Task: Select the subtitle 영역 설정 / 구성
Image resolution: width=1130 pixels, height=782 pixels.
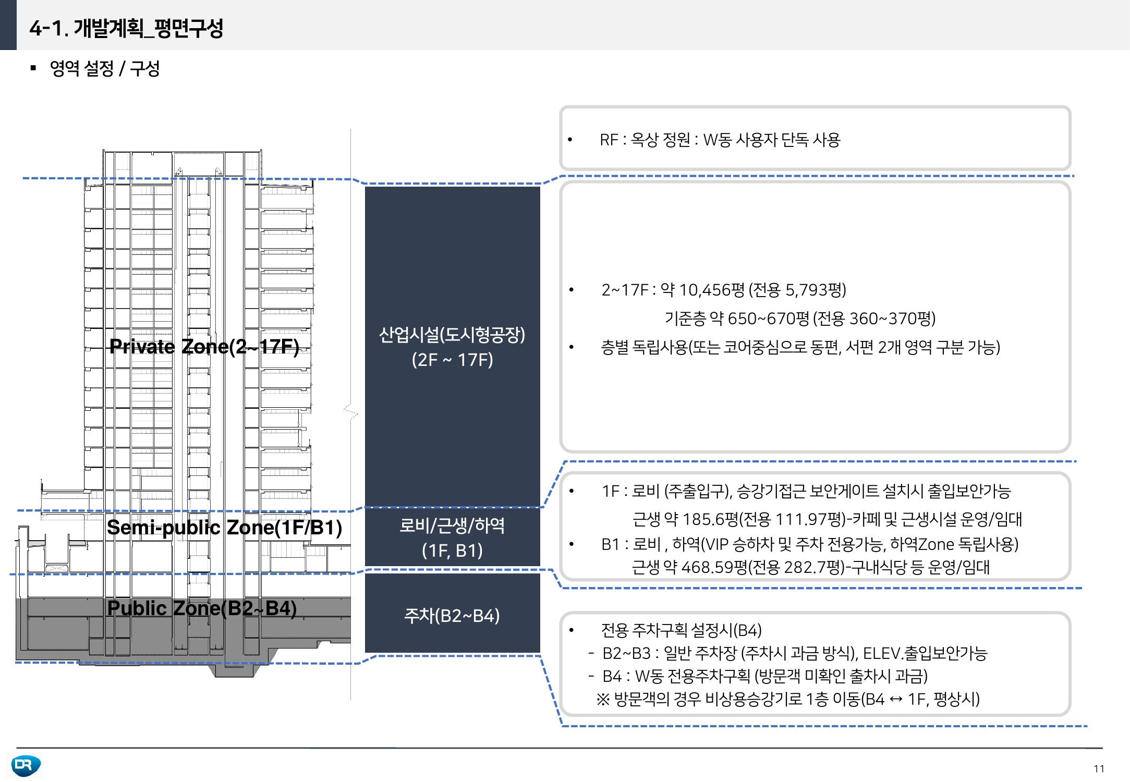Action: [104, 68]
